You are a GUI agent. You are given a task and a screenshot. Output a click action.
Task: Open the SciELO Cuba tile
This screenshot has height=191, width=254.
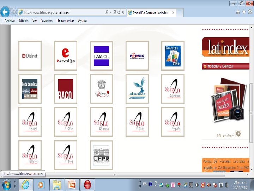tap(137, 122)
